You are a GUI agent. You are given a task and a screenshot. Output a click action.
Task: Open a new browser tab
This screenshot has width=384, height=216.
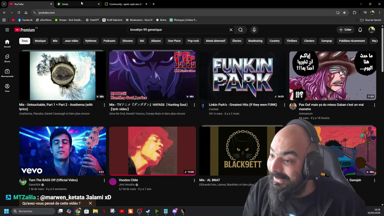154,4
